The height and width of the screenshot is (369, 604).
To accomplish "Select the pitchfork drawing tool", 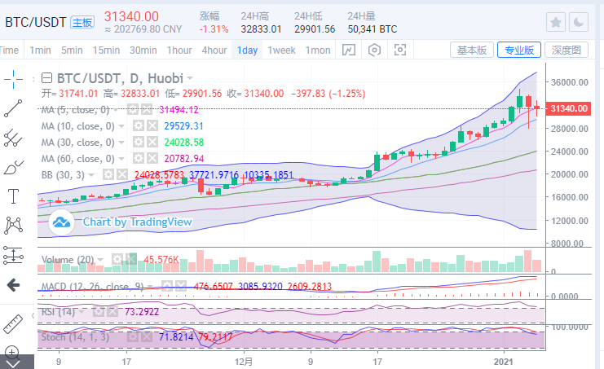I will coord(13,138).
